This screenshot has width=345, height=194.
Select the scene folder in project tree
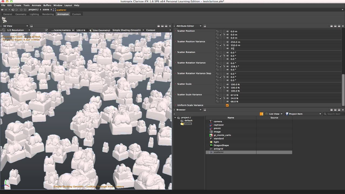tap(186, 124)
